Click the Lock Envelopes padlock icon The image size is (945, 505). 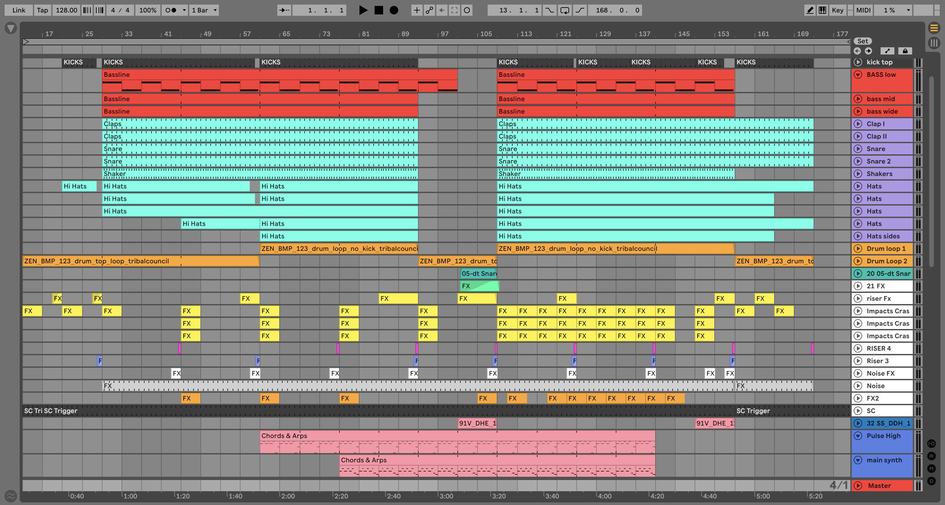[905, 51]
